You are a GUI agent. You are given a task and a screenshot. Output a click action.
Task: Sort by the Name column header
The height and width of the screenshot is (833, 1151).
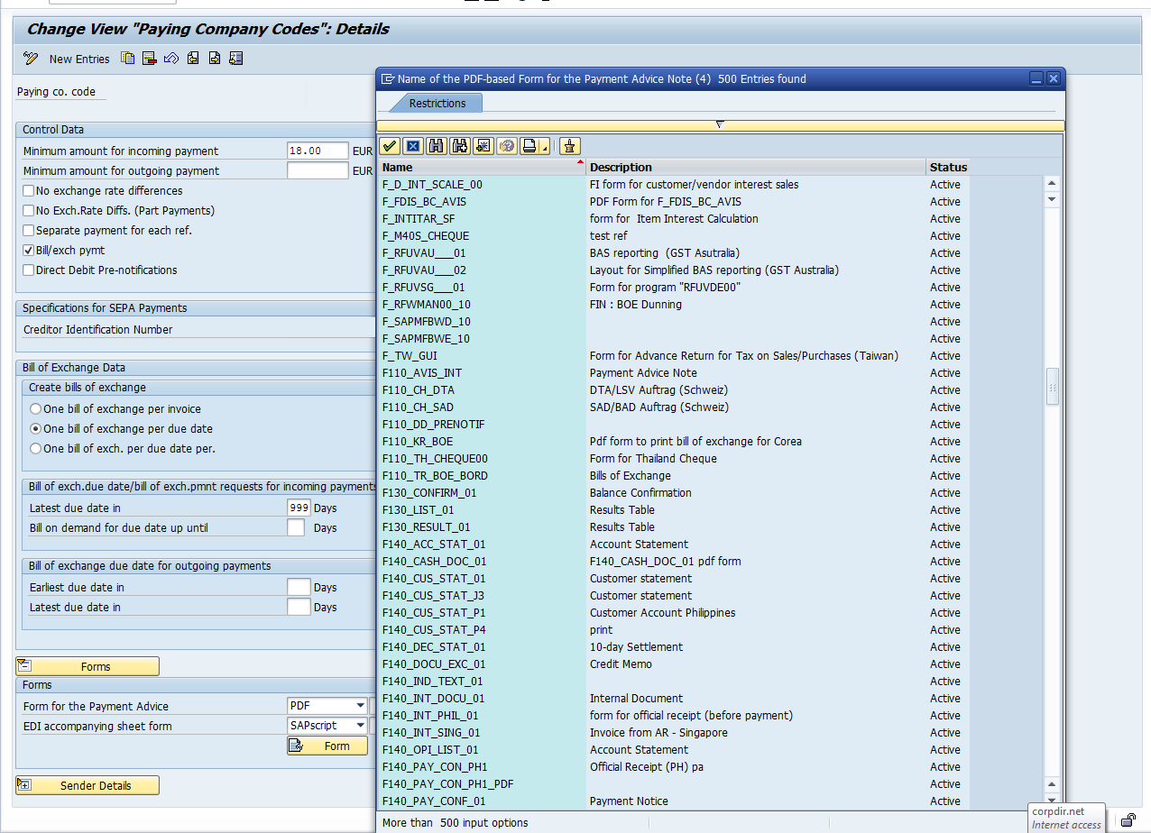[x=482, y=167]
